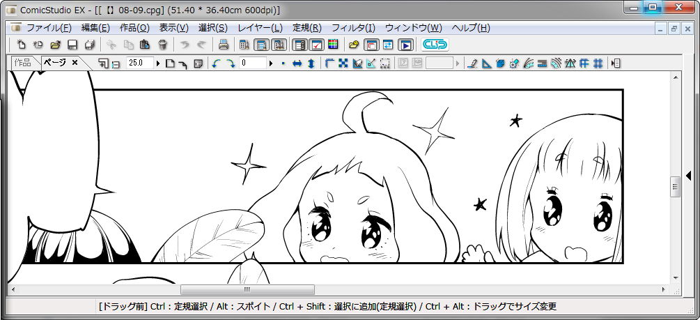The width and height of the screenshot is (700, 320).
Task: Click the redo arrow icon
Action: coord(201,45)
